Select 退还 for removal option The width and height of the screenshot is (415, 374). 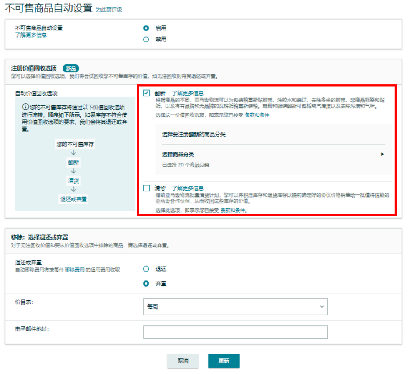click(146, 269)
